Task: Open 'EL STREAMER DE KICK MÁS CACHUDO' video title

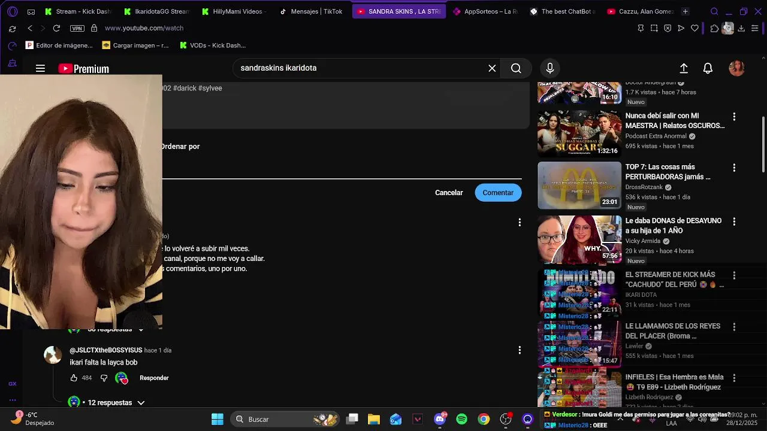Action: [x=675, y=280]
